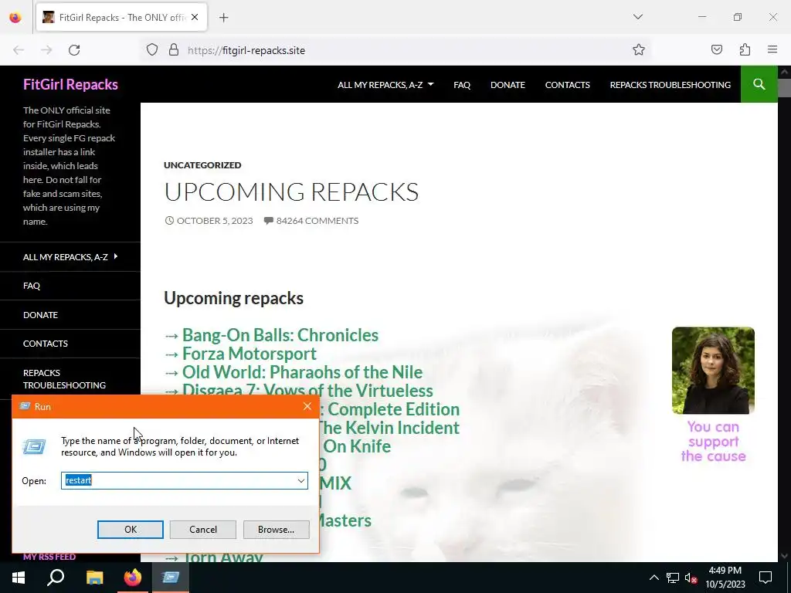791x593 pixels.
Task: Go forward to the next page
Action: click(x=46, y=50)
